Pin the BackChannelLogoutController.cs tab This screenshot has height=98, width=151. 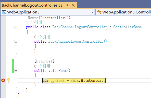click(x=67, y=5)
